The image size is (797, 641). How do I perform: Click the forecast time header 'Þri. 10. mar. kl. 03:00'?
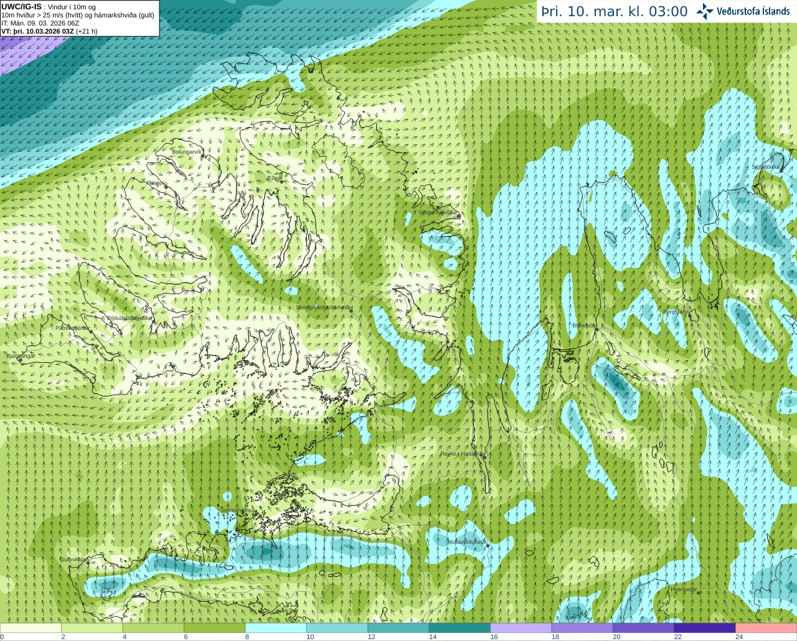pos(615,12)
